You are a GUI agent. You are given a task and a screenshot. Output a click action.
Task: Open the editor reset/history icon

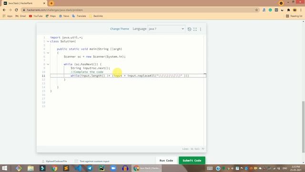189,29
